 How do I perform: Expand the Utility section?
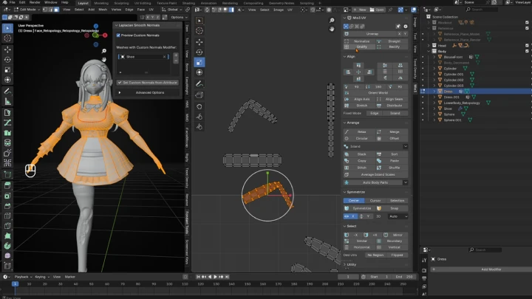(345, 264)
